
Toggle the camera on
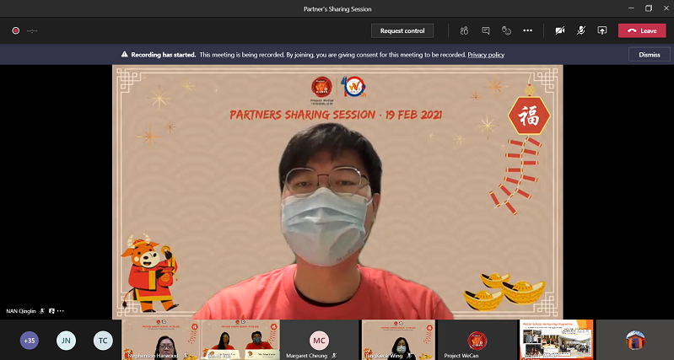click(559, 30)
